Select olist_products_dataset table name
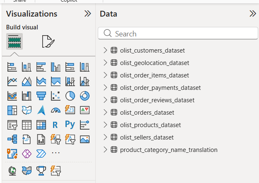The width and height of the screenshot is (259, 183). point(150,125)
